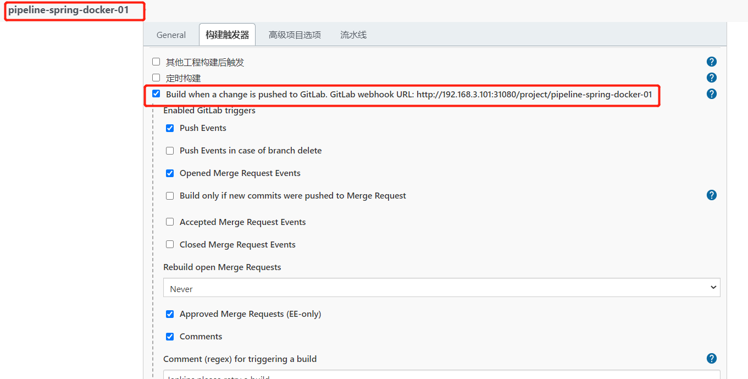Screen dimensions: 748x379
Task: Enable 定时构建 checkbox
Action: tap(156, 78)
